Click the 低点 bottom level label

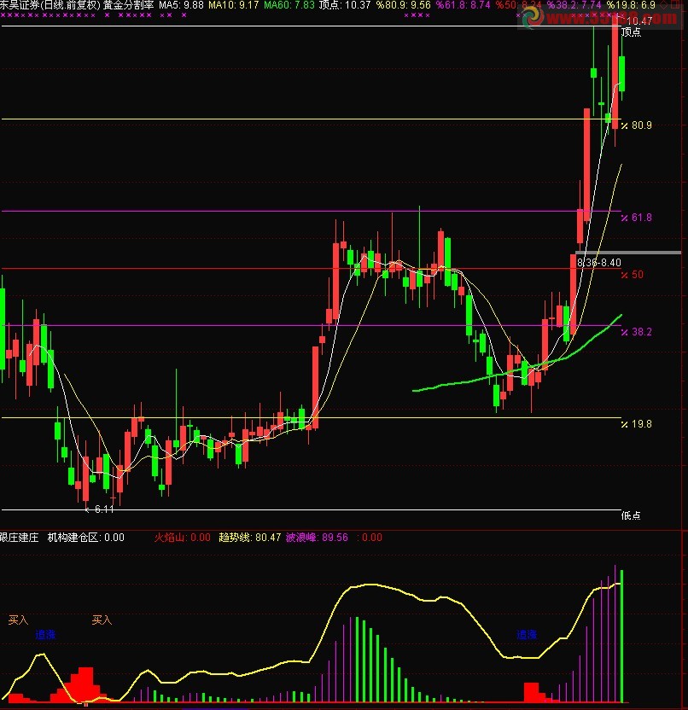631,515
